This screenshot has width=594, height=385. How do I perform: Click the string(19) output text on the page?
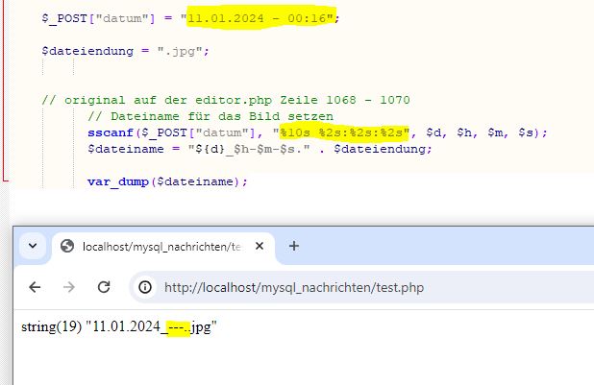tap(51, 327)
